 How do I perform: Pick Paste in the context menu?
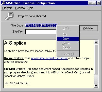[68, 43]
